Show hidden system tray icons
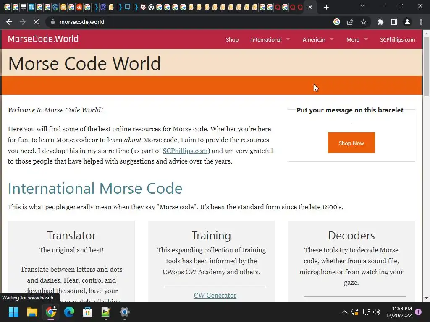The height and width of the screenshot is (322, 430). point(345,312)
